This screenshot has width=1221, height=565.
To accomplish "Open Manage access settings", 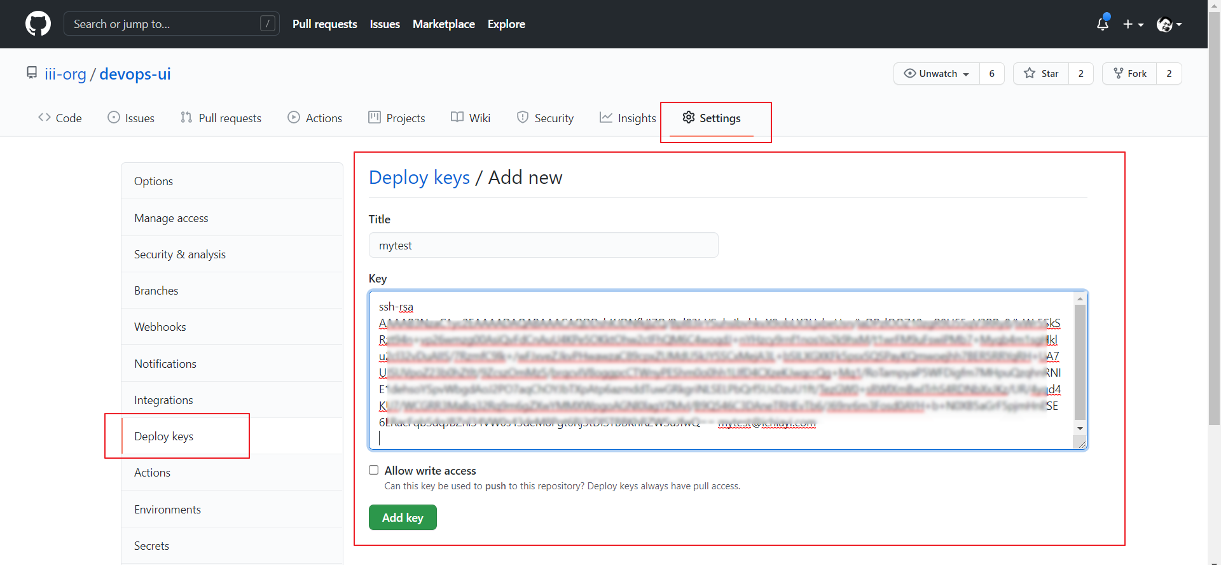I will point(232,218).
